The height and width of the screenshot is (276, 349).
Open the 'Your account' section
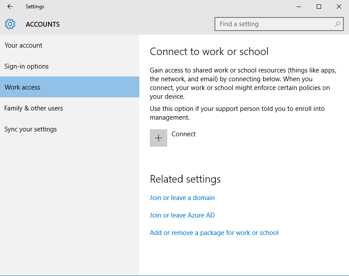point(24,45)
